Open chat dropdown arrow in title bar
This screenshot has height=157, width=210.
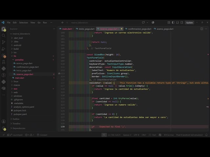[147, 23]
